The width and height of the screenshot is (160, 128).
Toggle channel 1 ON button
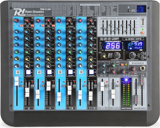coord(18,72)
